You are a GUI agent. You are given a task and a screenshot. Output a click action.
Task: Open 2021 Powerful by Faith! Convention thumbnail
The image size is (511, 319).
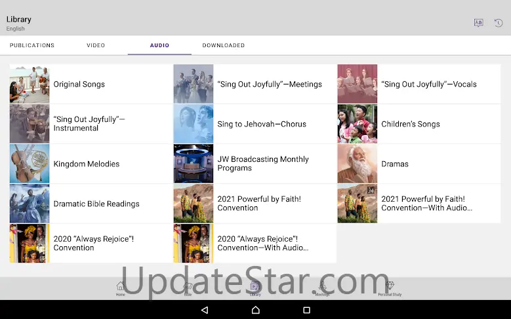click(x=194, y=204)
